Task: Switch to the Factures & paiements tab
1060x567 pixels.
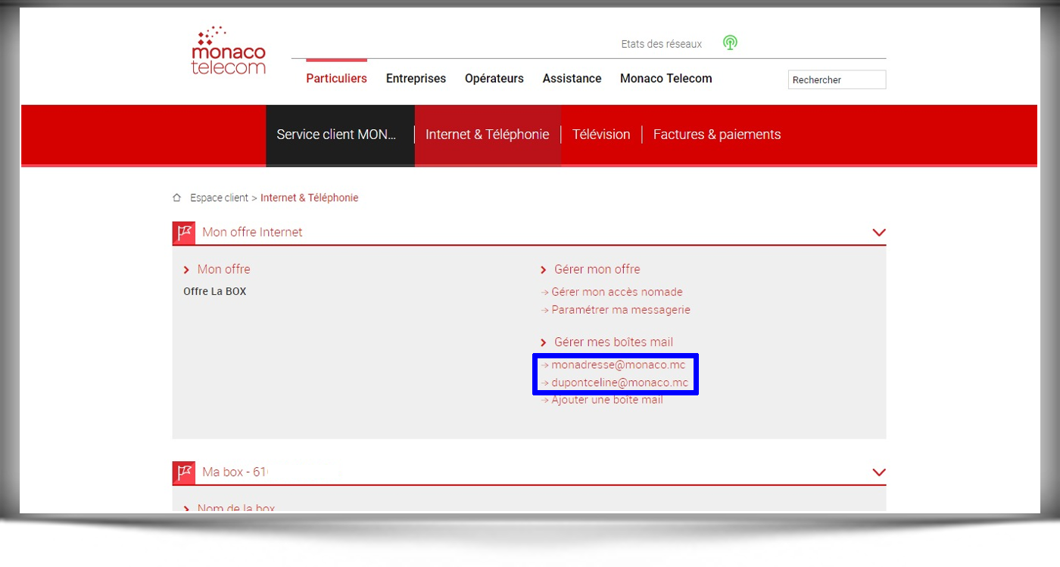Action: pos(716,134)
